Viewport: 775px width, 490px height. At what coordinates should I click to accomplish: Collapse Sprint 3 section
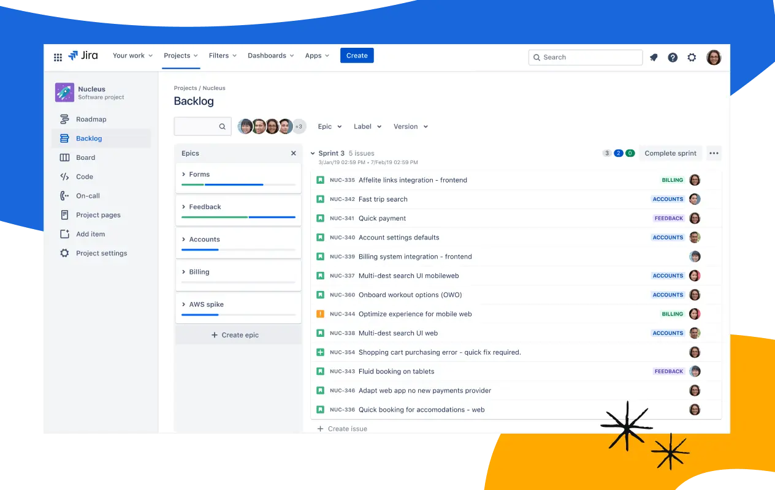pyautogui.click(x=313, y=154)
